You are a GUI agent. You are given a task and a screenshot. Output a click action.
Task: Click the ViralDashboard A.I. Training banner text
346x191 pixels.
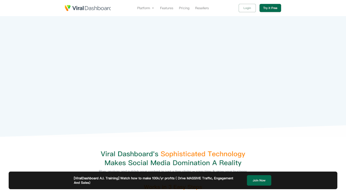pos(154,181)
